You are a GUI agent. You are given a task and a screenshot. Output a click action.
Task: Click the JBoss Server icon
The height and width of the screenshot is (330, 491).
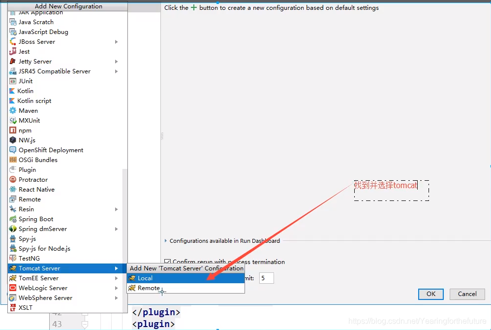(x=13, y=42)
